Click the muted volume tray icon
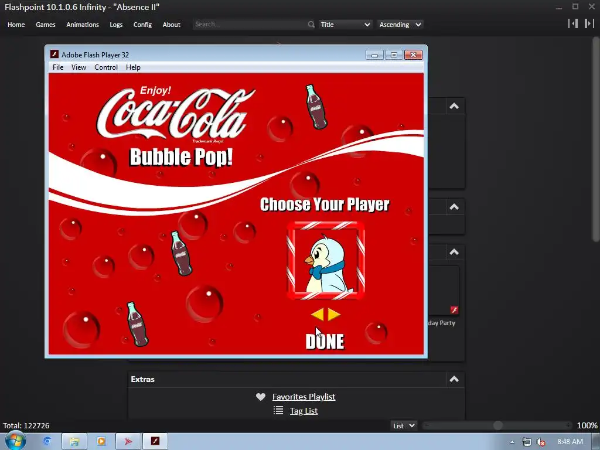Screen dimensions: 600x450 [x=541, y=442]
